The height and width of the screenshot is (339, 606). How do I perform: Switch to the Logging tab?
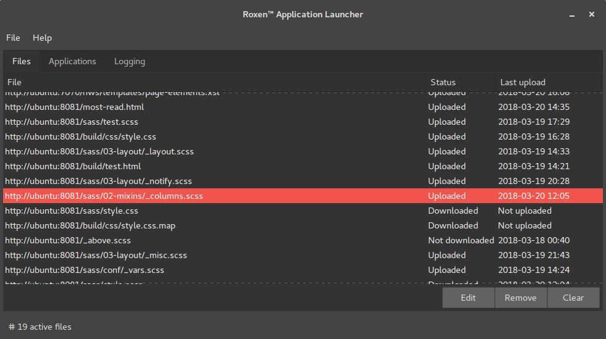point(130,61)
